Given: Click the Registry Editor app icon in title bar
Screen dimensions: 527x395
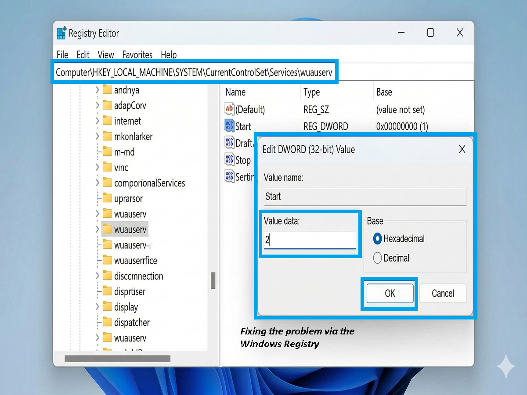Looking at the screenshot, I should [62, 33].
